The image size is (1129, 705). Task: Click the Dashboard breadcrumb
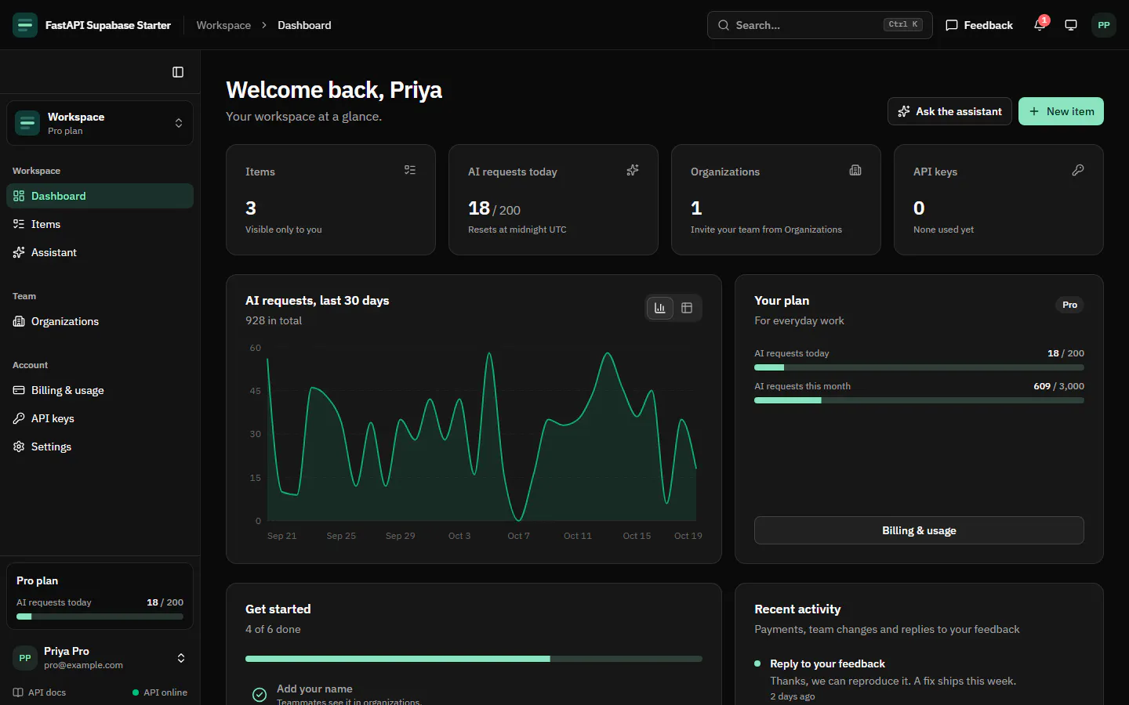(x=304, y=25)
